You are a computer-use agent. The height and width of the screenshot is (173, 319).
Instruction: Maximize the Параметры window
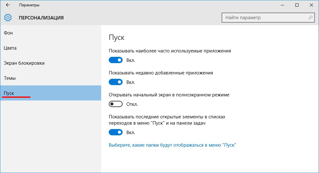pyautogui.click(x=297, y=5)
